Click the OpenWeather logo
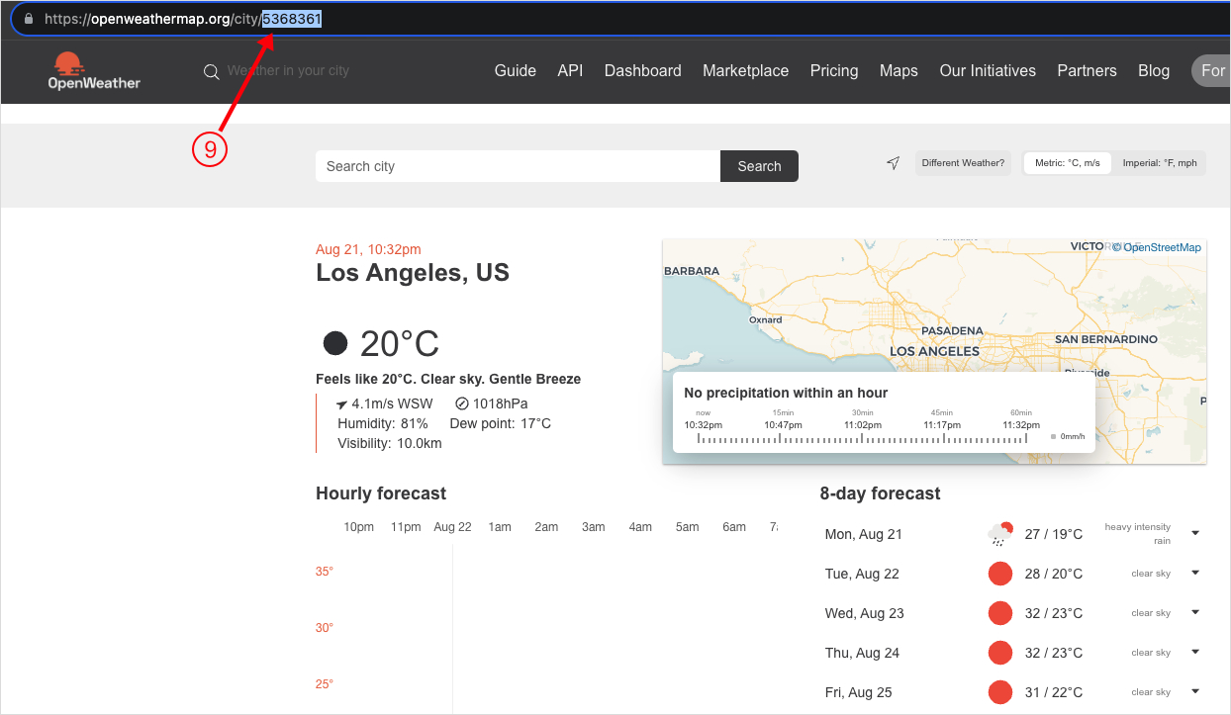 (x=94, y=71)
